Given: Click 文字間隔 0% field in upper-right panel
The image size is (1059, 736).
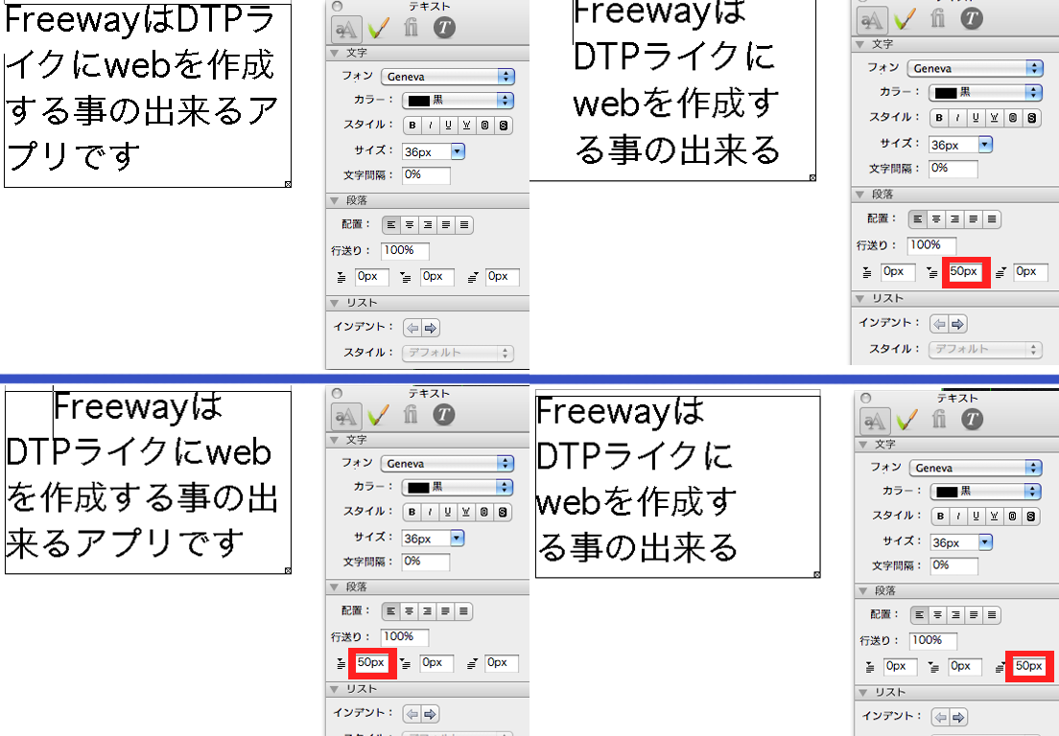Looking at the screenshot, I should tap(953, 169).
